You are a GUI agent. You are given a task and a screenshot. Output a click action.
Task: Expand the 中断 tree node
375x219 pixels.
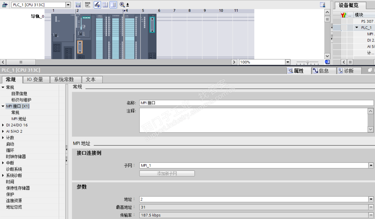(3, 163)
